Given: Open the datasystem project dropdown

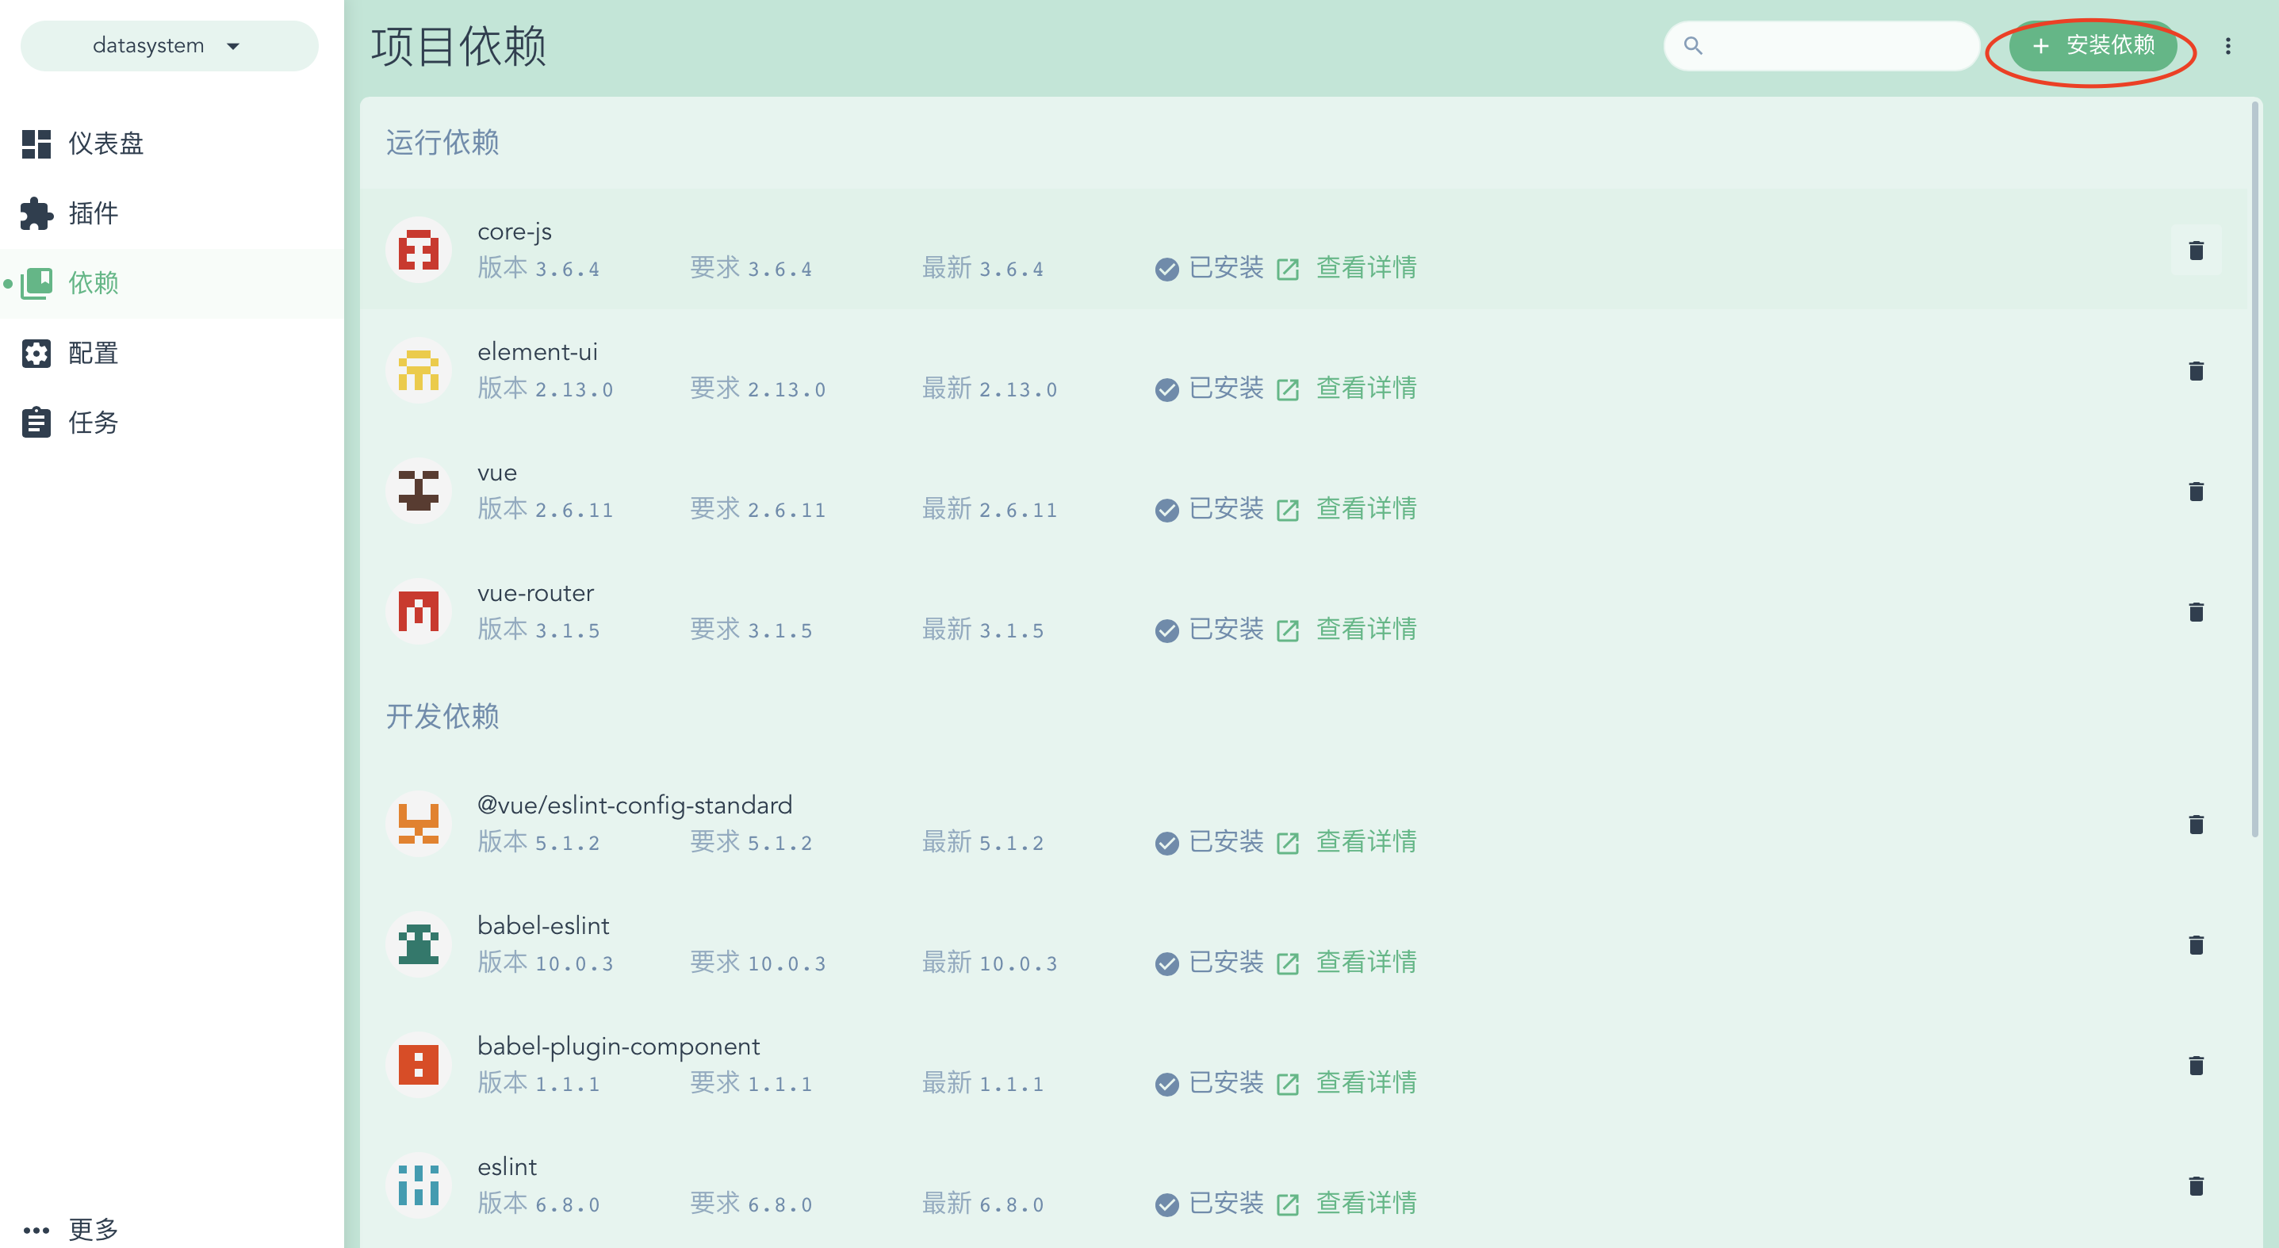Looking at the screenshot, I should click(x=169, y=46).
